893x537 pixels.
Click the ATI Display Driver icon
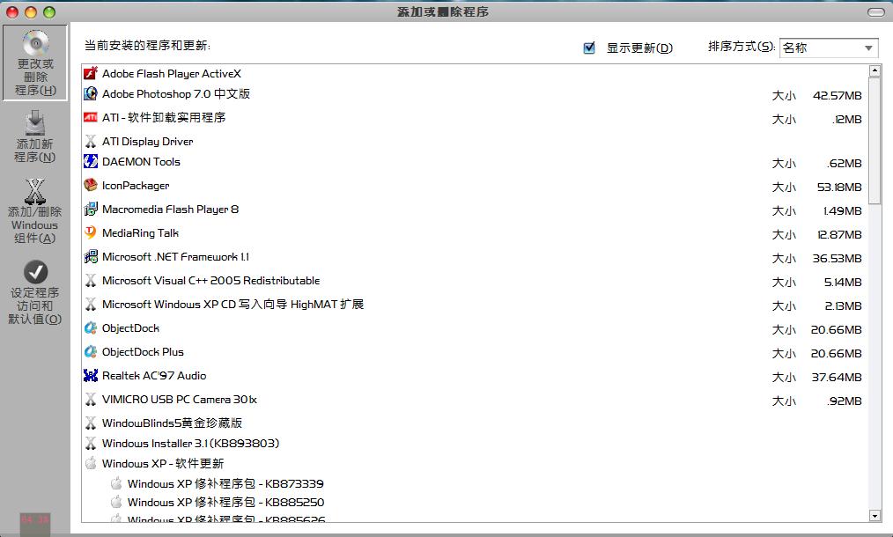click(x=91, y=141)
